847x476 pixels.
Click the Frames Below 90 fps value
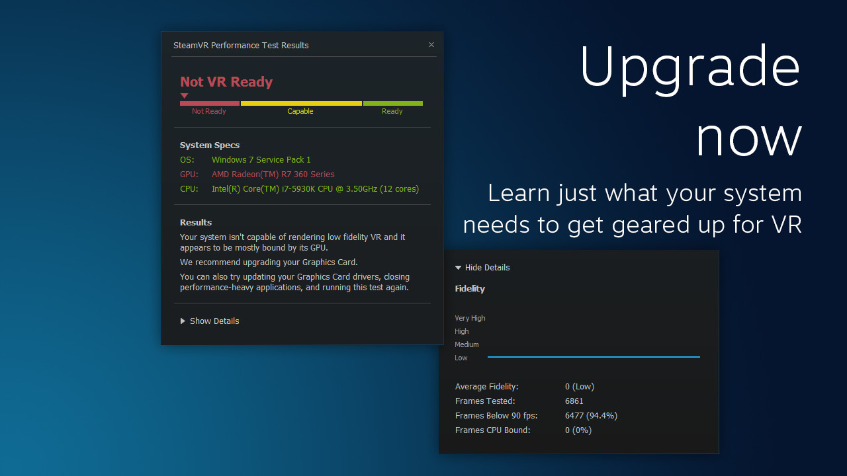coord(591,415)
